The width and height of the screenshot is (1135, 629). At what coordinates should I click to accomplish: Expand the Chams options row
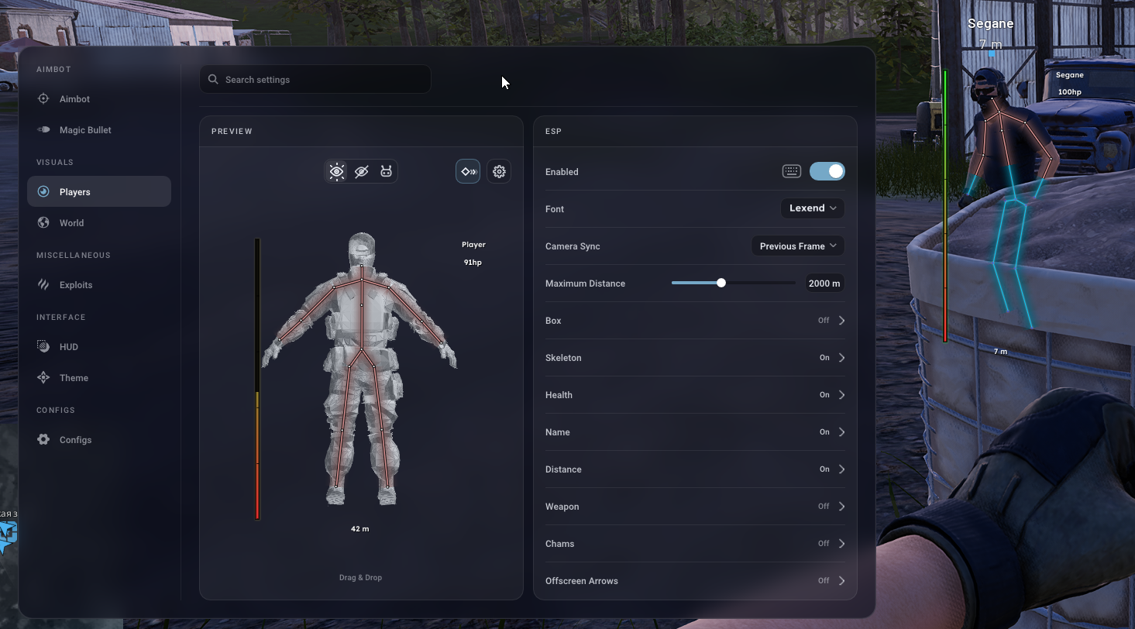[695, 544]
